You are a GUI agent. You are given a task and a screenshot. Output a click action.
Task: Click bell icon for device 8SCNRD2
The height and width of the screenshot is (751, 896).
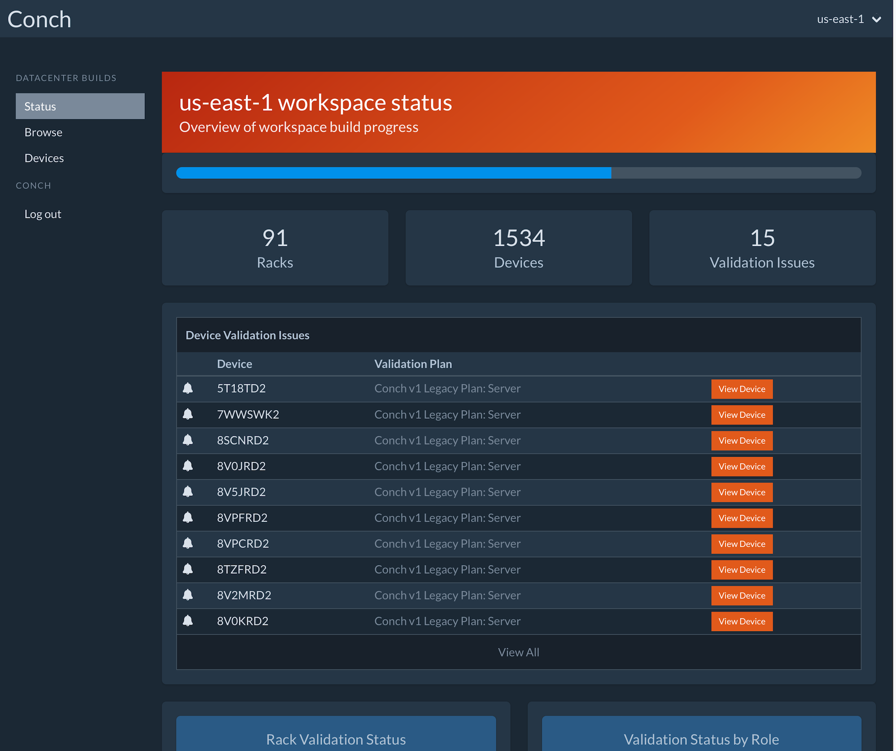click(x=188, y=440)
